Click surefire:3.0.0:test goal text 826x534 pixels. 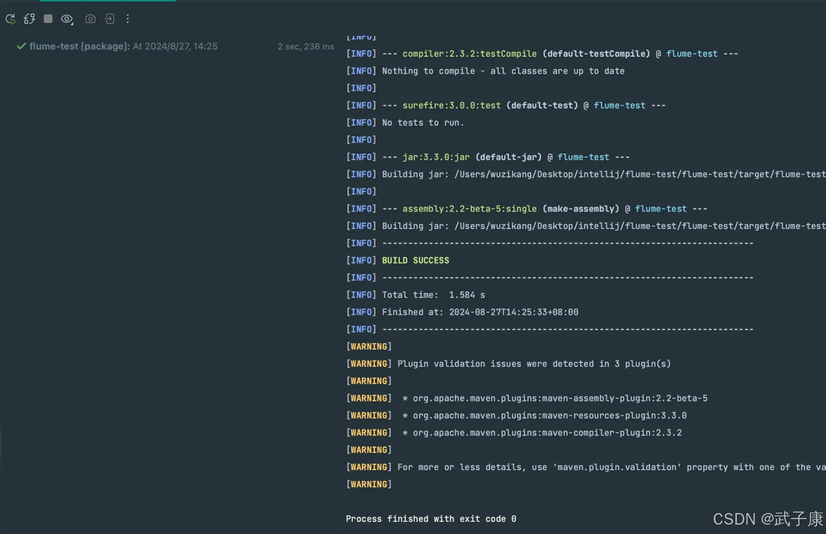click(452, 106)
